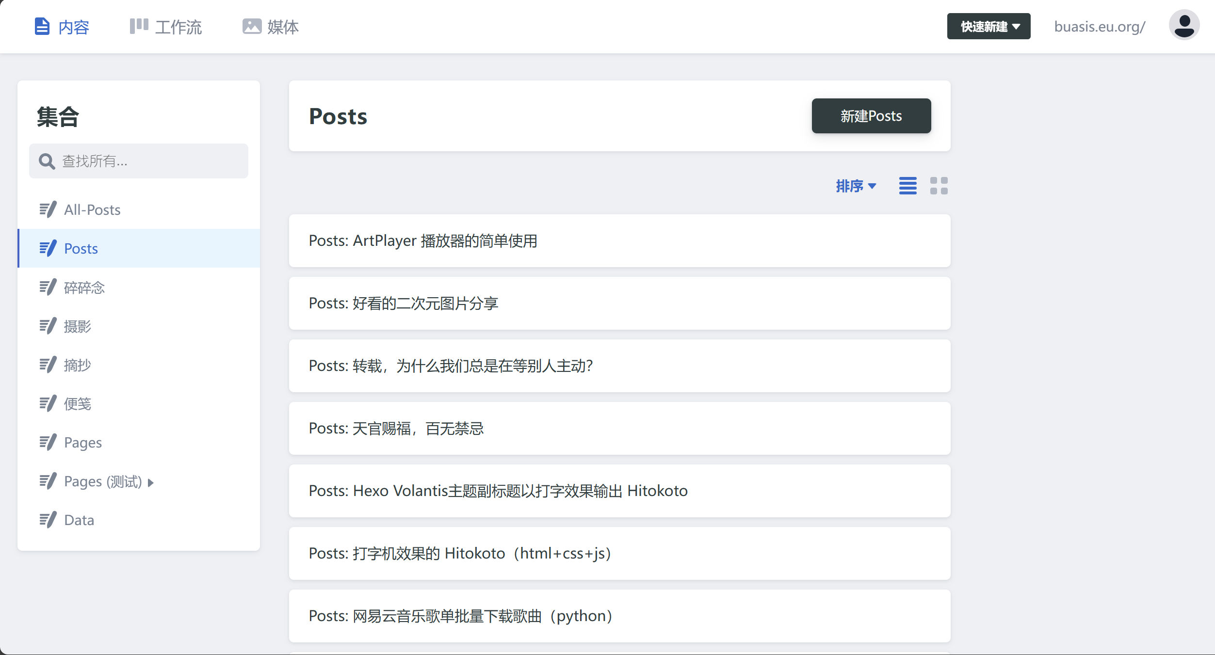Expand the Pages (测试) collection arrow
Image resolution: width=1215 pixels, height=655 pixels.
[x=151, y=482]
